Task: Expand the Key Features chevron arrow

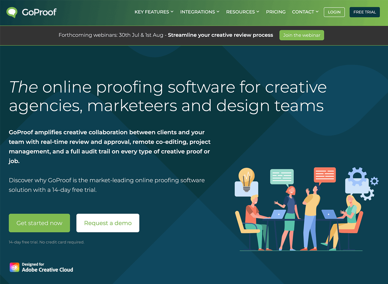Action: tap(172, 12)
